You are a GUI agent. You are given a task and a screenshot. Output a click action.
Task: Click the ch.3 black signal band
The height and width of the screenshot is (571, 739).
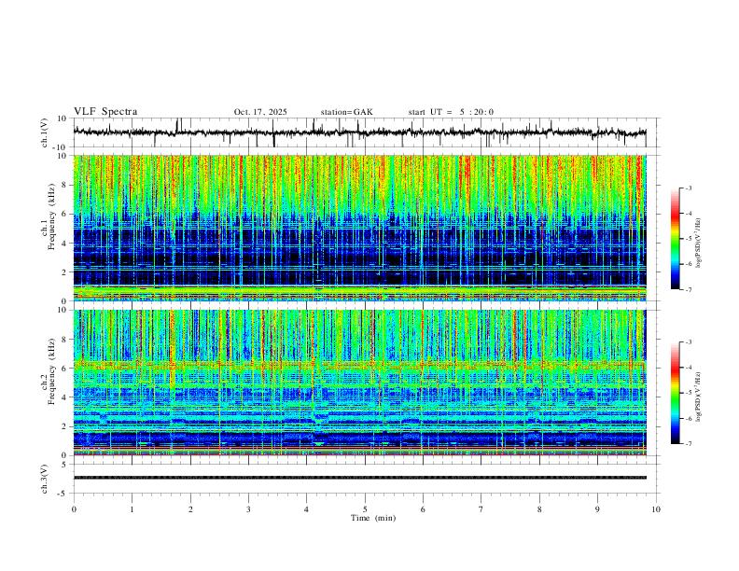tap(359, 478)
